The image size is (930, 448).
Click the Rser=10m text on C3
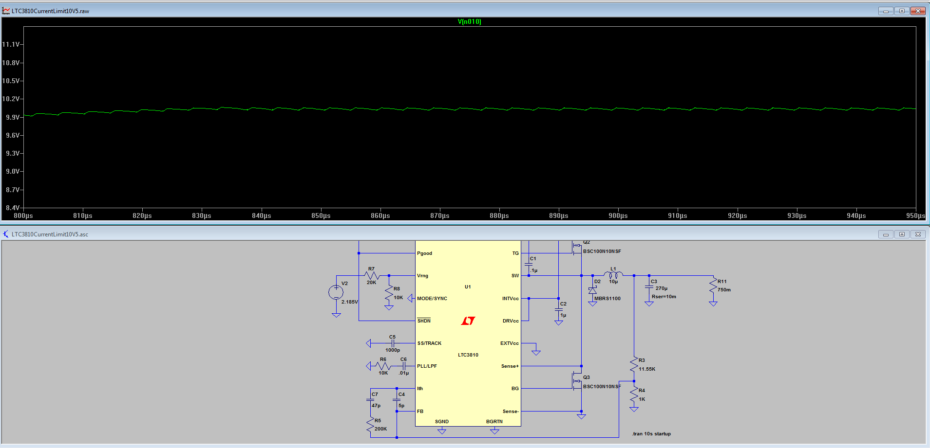(664, 297)
